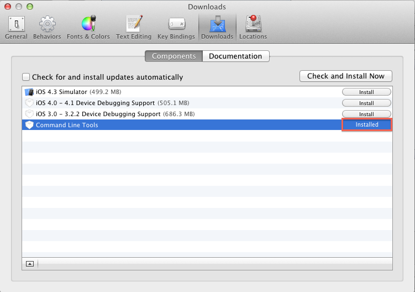Click the iOS 3.0 – 3.2.2 package icon
Viewport: 415px width, 292px height.
[29, 114]
